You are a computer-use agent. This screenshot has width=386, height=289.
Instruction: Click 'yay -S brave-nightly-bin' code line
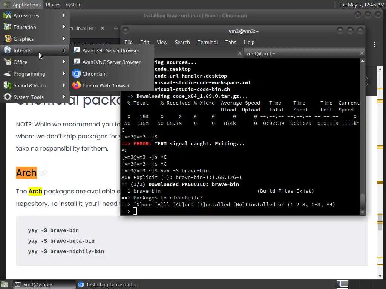point(66,251)
